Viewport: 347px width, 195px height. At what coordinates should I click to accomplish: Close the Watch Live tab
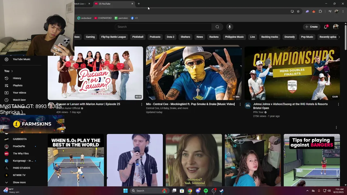pos(89,4)
